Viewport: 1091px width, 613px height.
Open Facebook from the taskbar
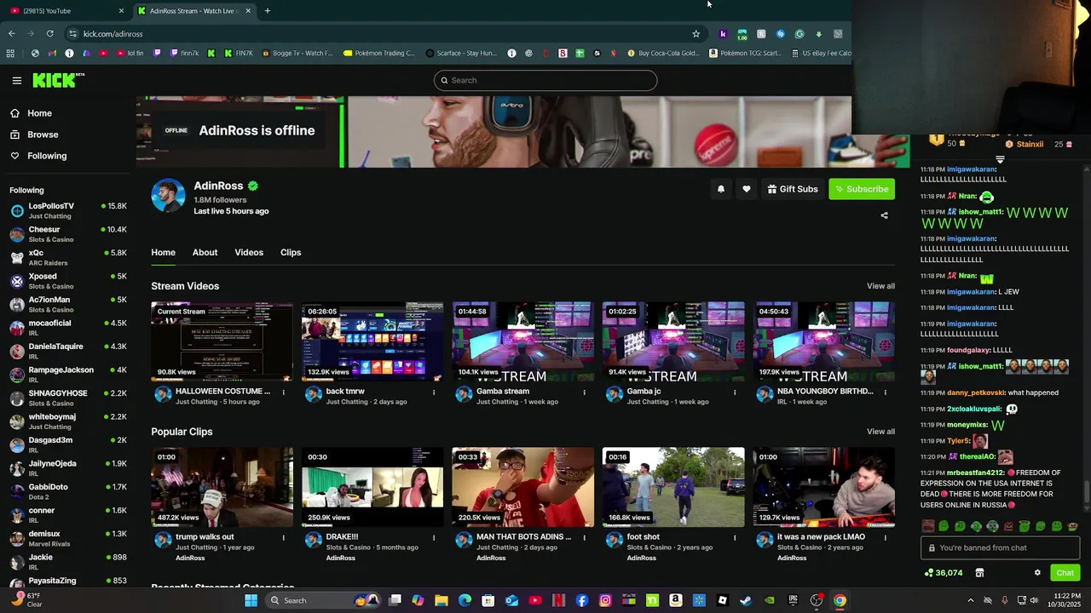click(582, 600)
